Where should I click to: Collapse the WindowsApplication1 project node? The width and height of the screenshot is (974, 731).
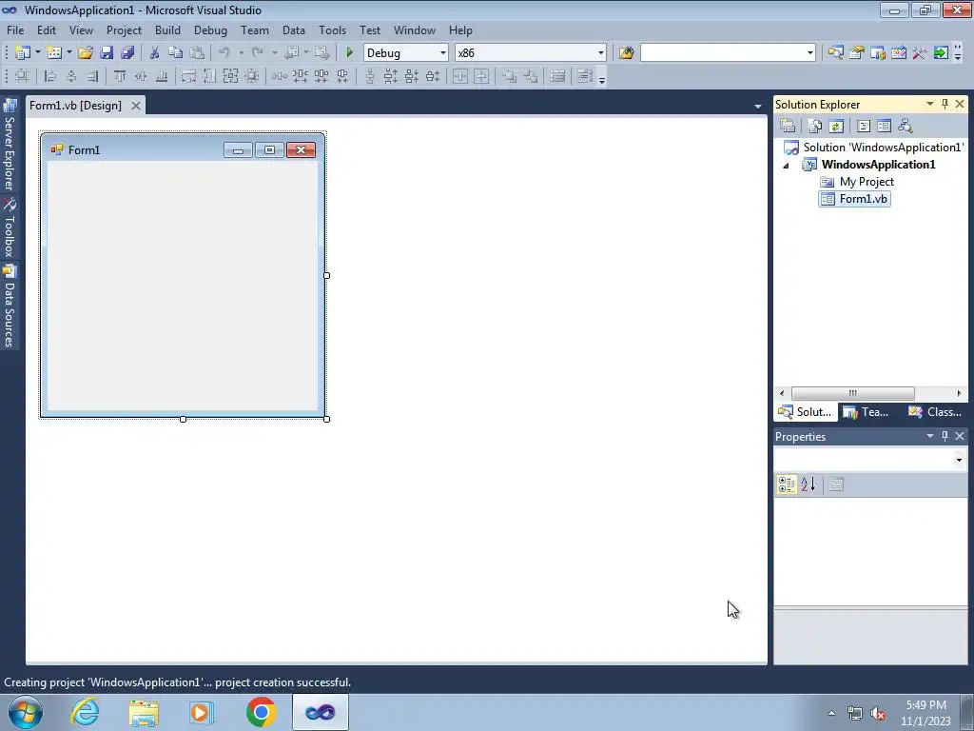point(786,166)
